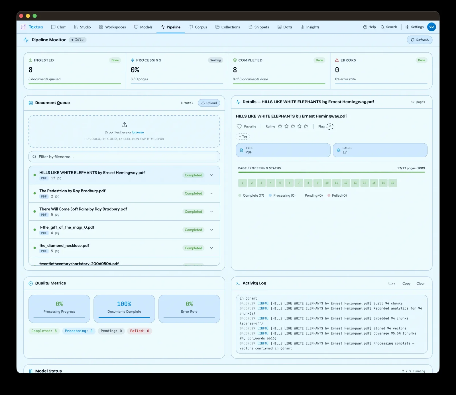Click the Refresh button

click(420, 40)
